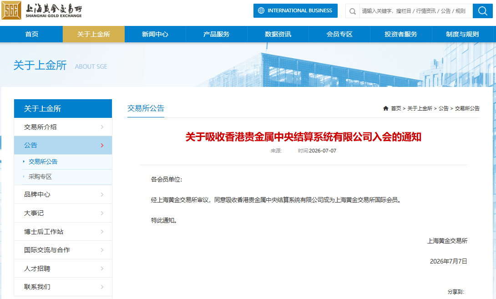Select 博士后工作站 in sidebar
The image size is (496, 299).
tap(63, 232)
